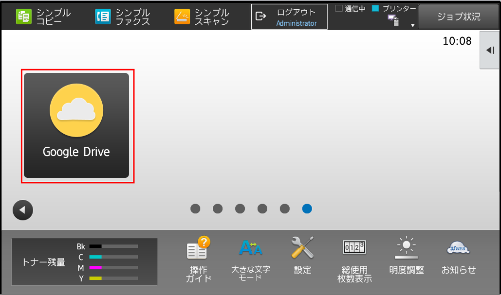The width and height of the screenshot is (501, 295).
Task: Switch to 大きな文字モード large text mode
Action: tap(250, 260)
